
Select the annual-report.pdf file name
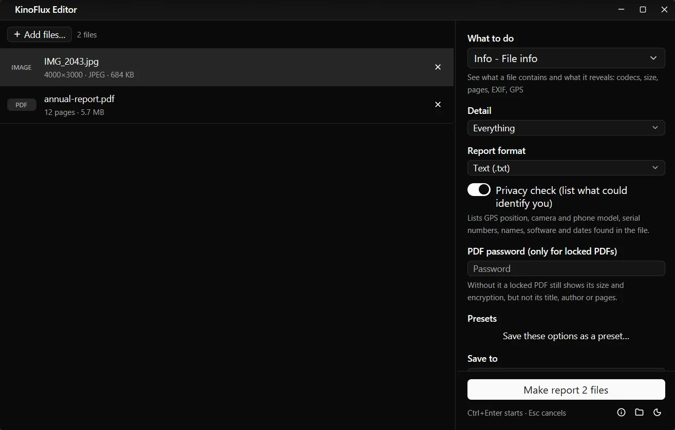tap(79, 99)
